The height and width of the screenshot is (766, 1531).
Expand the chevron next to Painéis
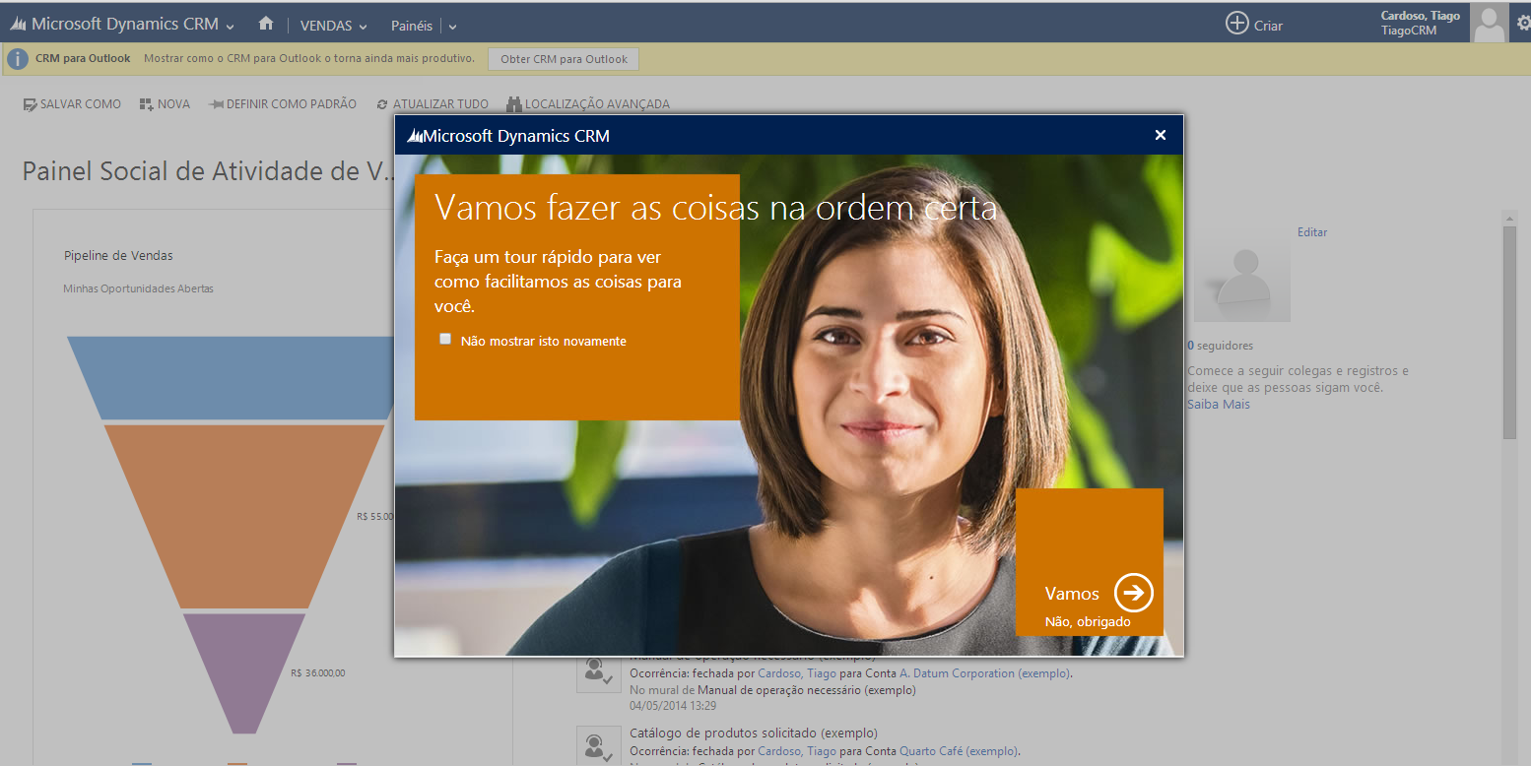pos(452,27)
